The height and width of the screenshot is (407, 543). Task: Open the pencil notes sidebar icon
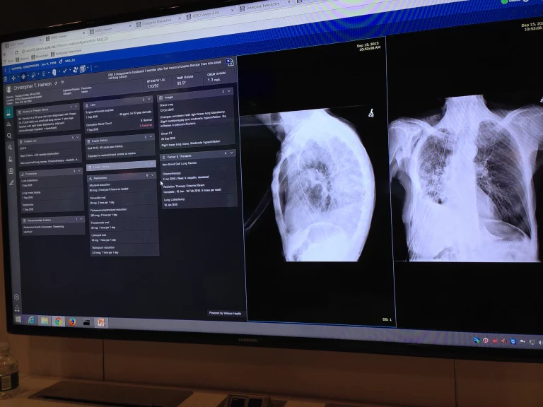point(11,182)
